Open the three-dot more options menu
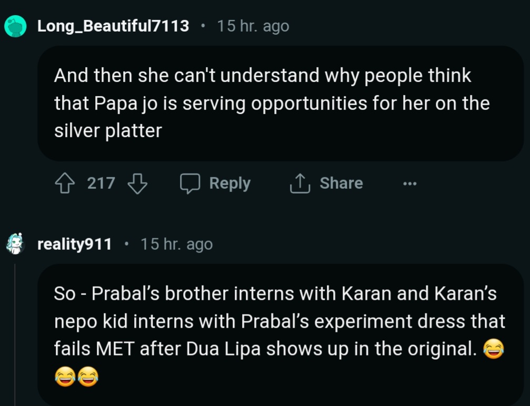530x406 pixels. pyautogui.click(x=409, y=184)
